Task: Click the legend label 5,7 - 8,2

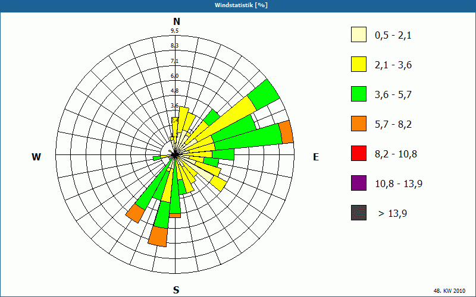Action: 393,125
